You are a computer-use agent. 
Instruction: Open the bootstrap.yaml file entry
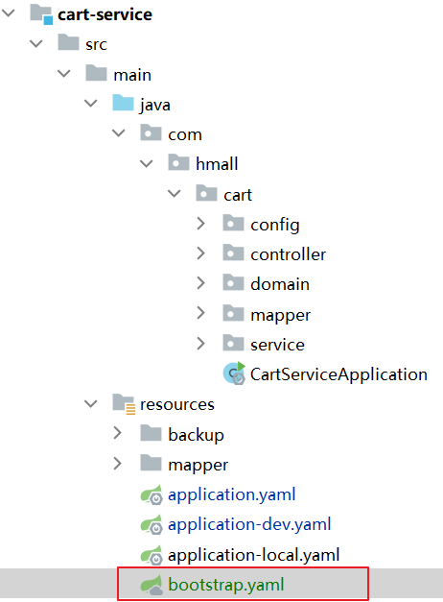click(x=226, y=585)
